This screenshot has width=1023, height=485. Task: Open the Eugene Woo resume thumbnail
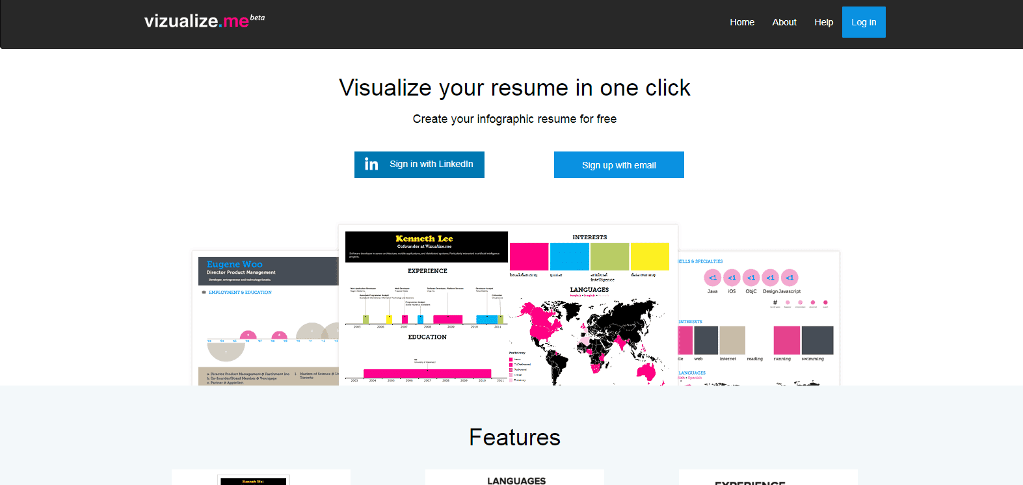point(267,319)
